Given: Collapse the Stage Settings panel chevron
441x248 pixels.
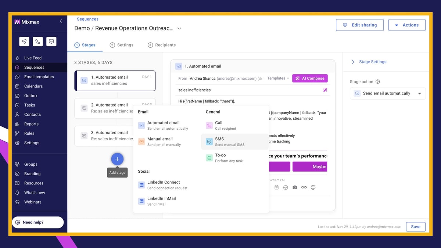Looking at the screenshot, I should point(353,62).
